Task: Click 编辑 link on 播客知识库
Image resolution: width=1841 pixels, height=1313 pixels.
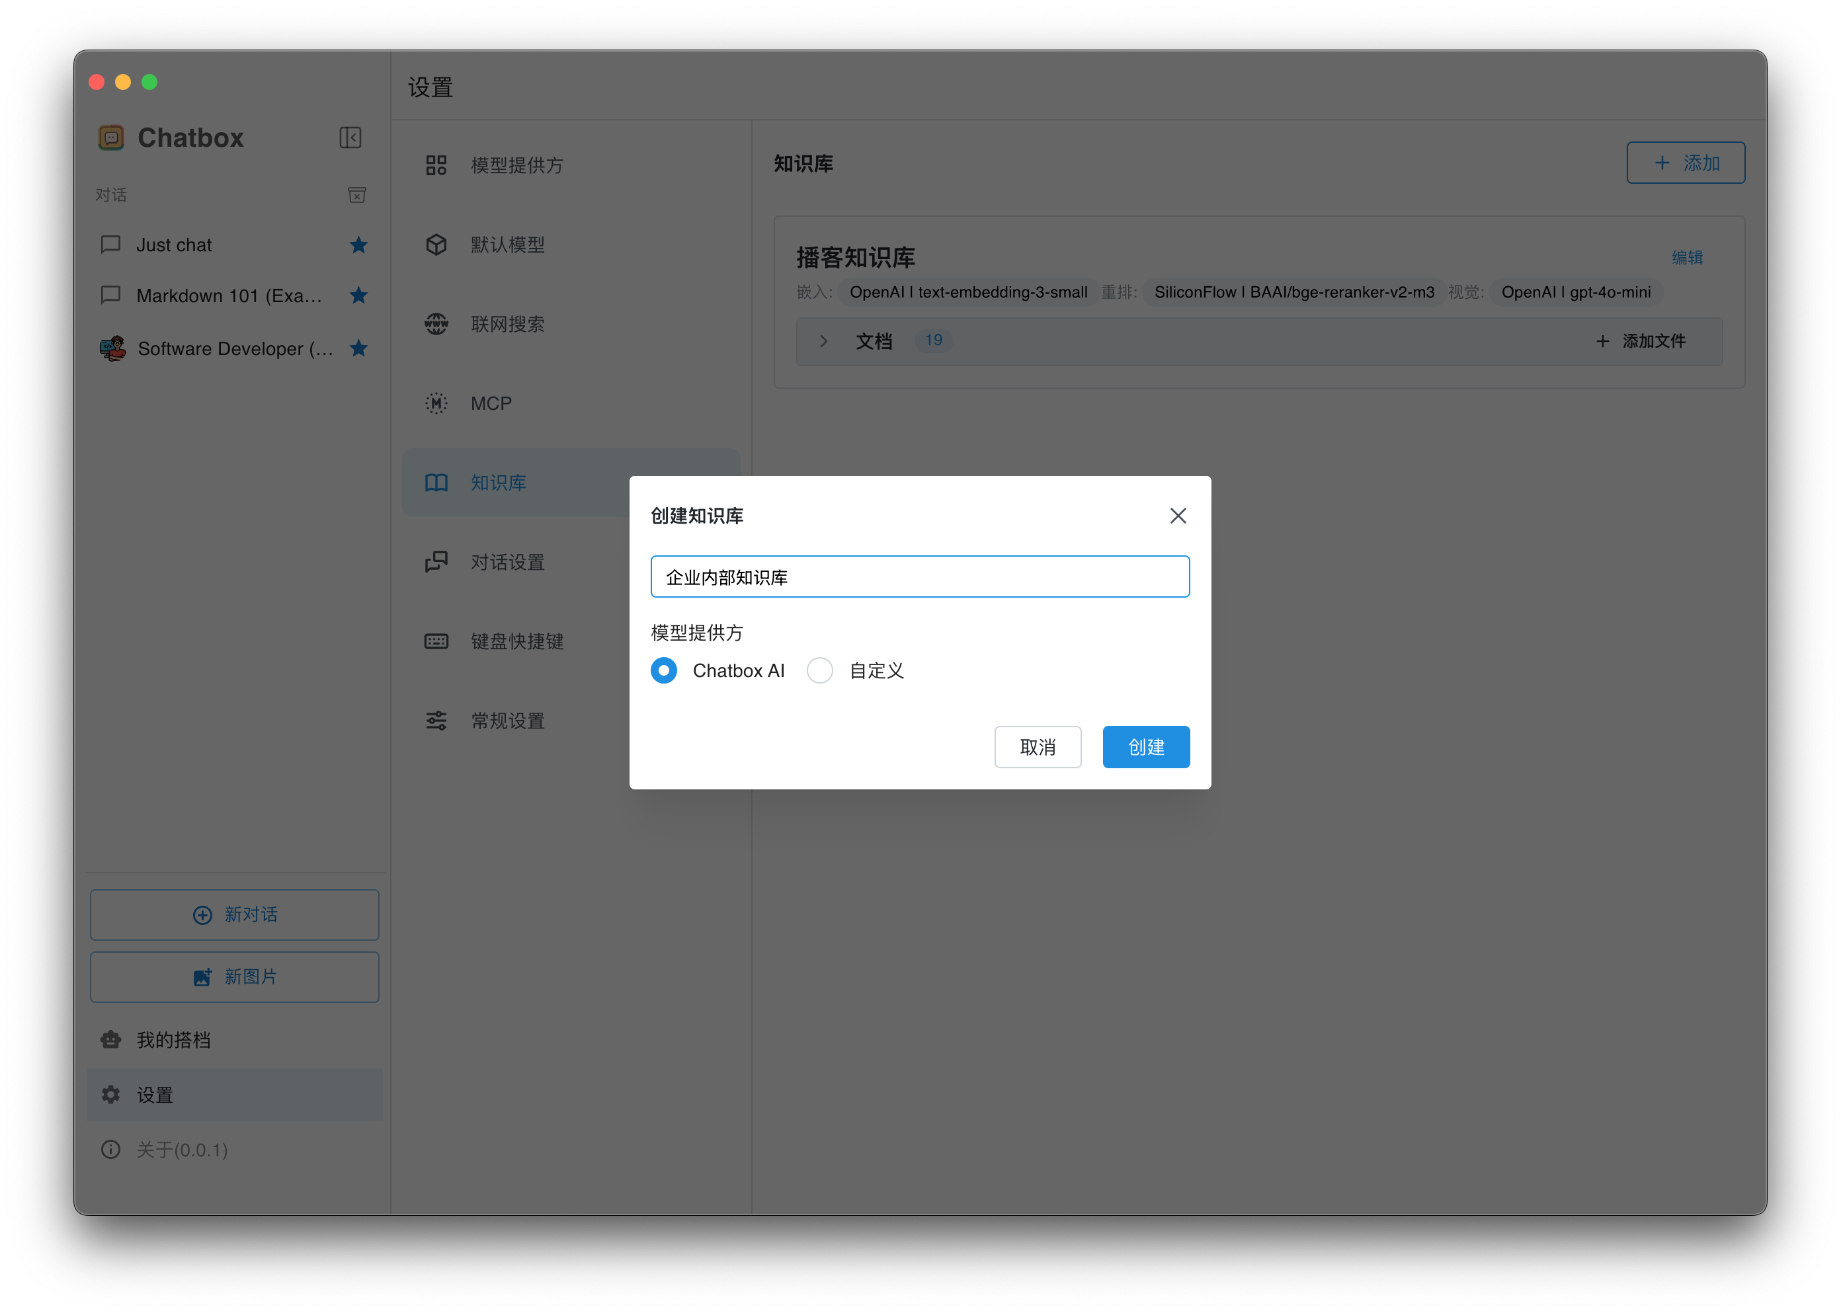Action: (1686, 257)
